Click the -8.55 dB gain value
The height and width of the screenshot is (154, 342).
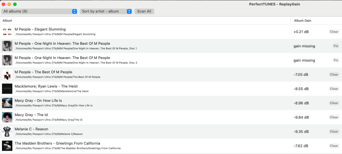coord(301,89)
